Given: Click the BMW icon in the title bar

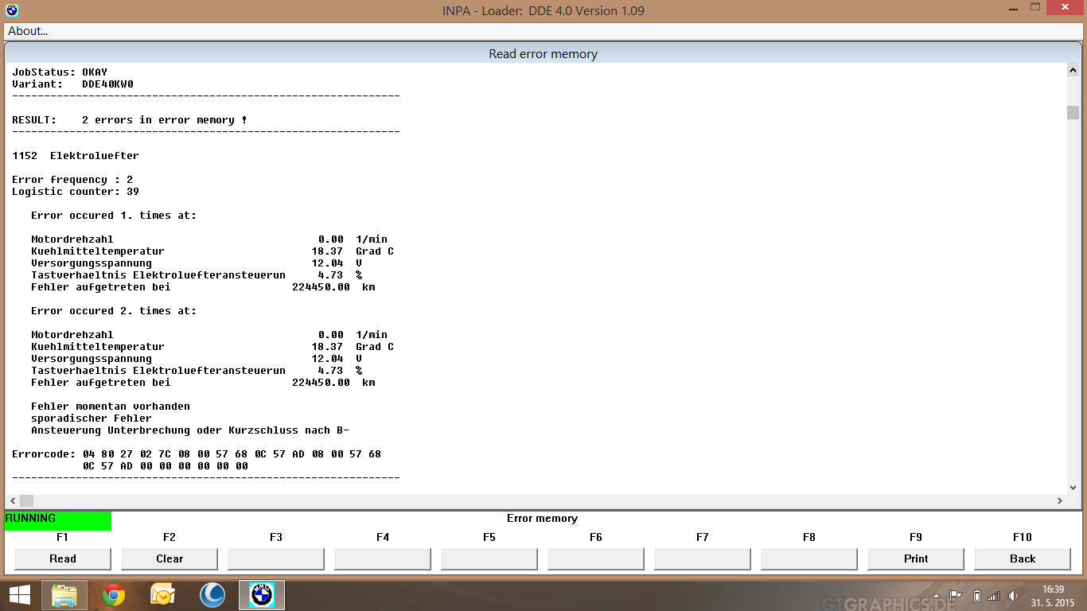Looking at the screenshot, I should [x=12, y=10].
